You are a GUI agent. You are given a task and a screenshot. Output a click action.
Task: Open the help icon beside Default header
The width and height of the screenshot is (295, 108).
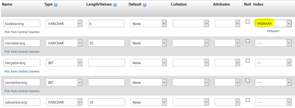pyautogui.click(x=145, y=5)
